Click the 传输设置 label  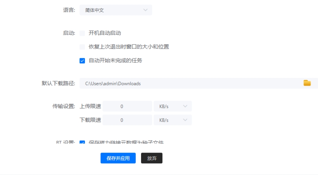pyautogui.click(x=64, y=106)
